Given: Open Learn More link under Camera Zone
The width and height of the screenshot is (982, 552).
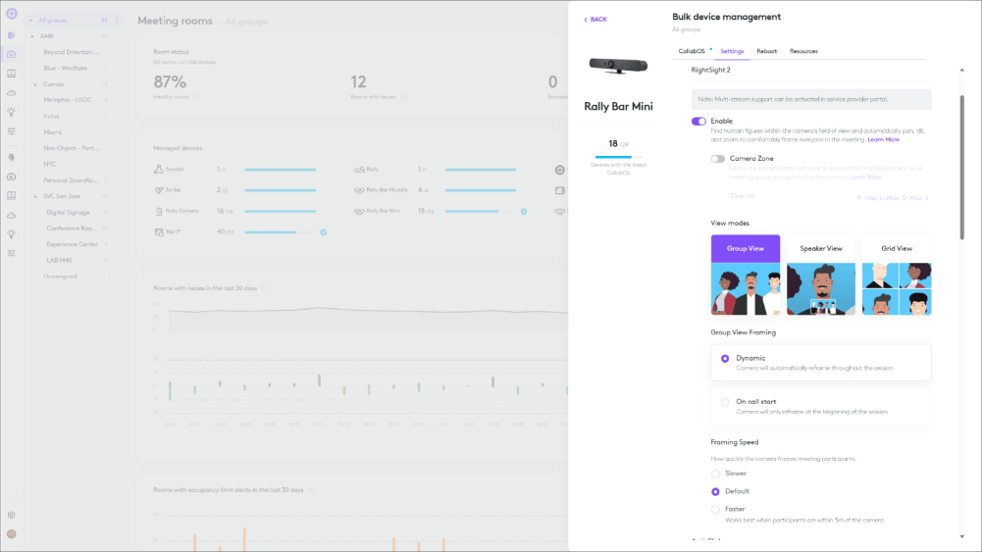Looking at the screenshot, I should pyautogui.click(x=865, y=177).
